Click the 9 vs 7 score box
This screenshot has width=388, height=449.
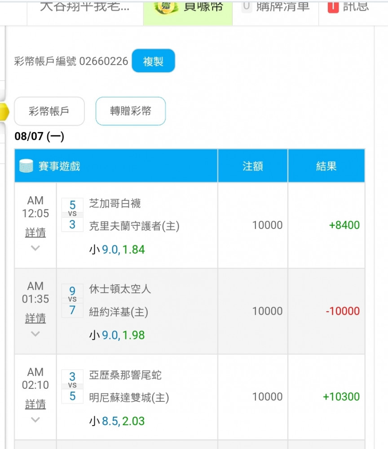coord(72,300)
